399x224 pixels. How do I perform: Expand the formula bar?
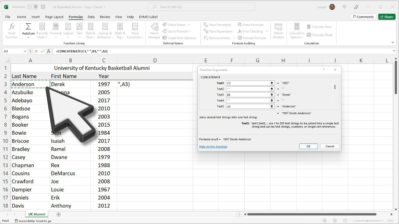point(394,51)
